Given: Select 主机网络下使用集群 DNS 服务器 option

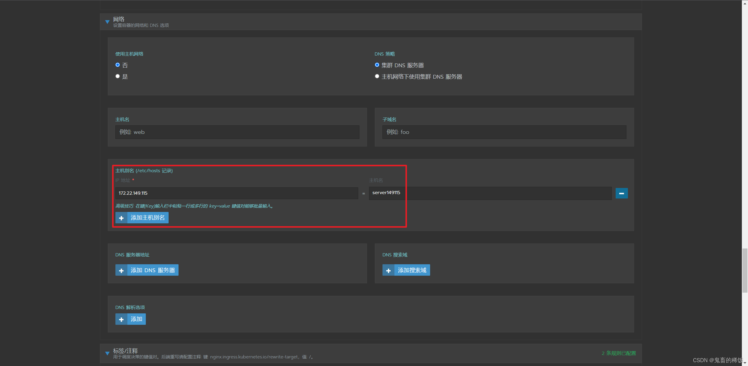Looking at the screenshot, I should [x=377, y=76].
